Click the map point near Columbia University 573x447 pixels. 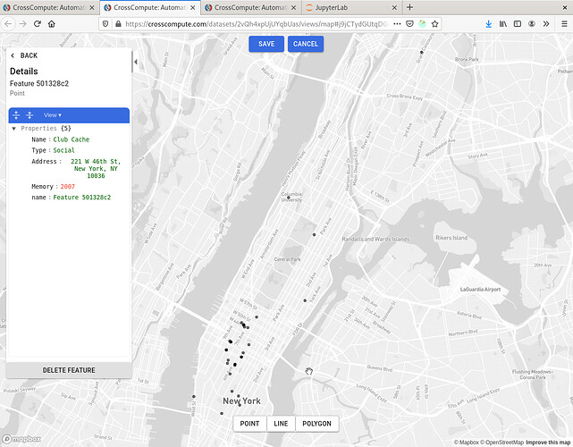(289, 198)
